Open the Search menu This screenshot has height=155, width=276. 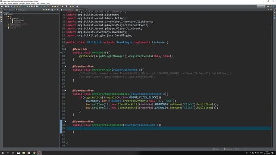(x=28, y=3)
